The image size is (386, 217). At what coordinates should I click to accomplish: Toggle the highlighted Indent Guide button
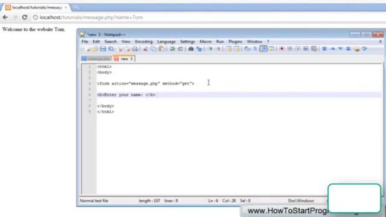(264, 49)
